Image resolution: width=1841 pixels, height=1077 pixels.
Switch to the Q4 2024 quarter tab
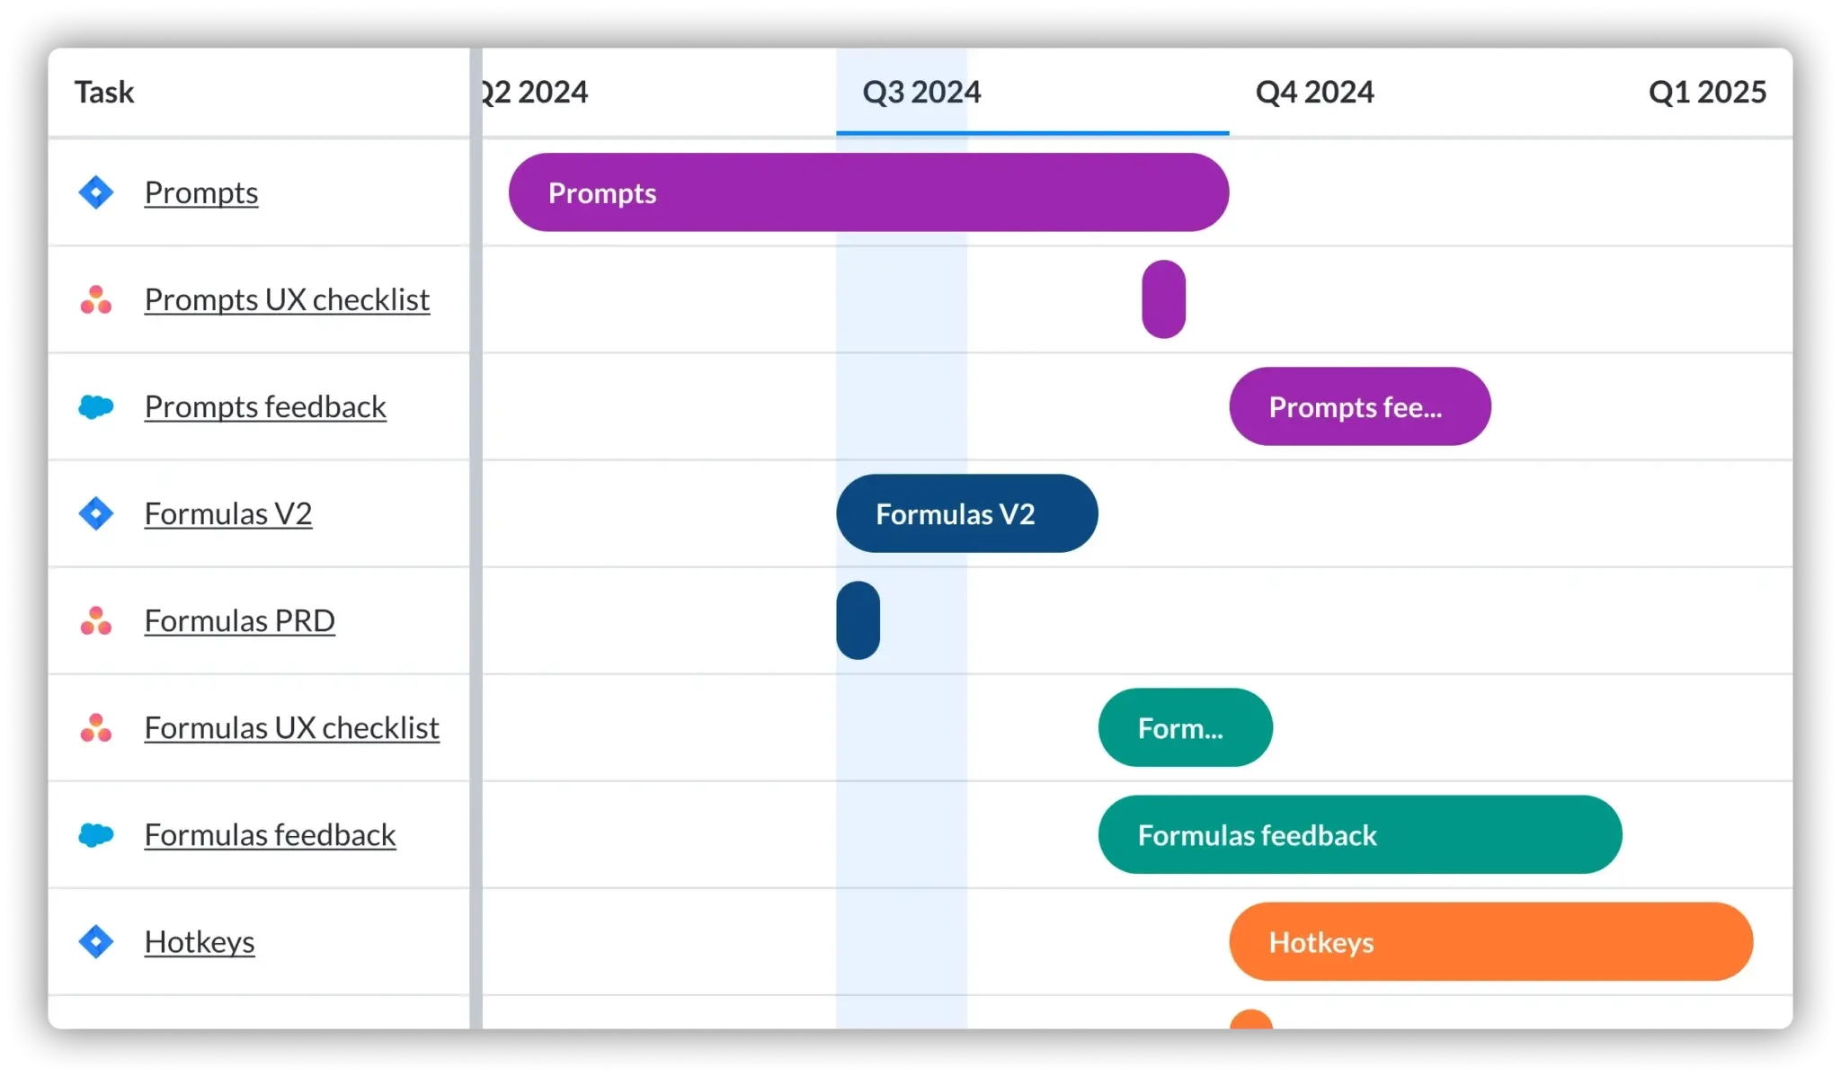pyautogui.click(x=1314, y=91)
